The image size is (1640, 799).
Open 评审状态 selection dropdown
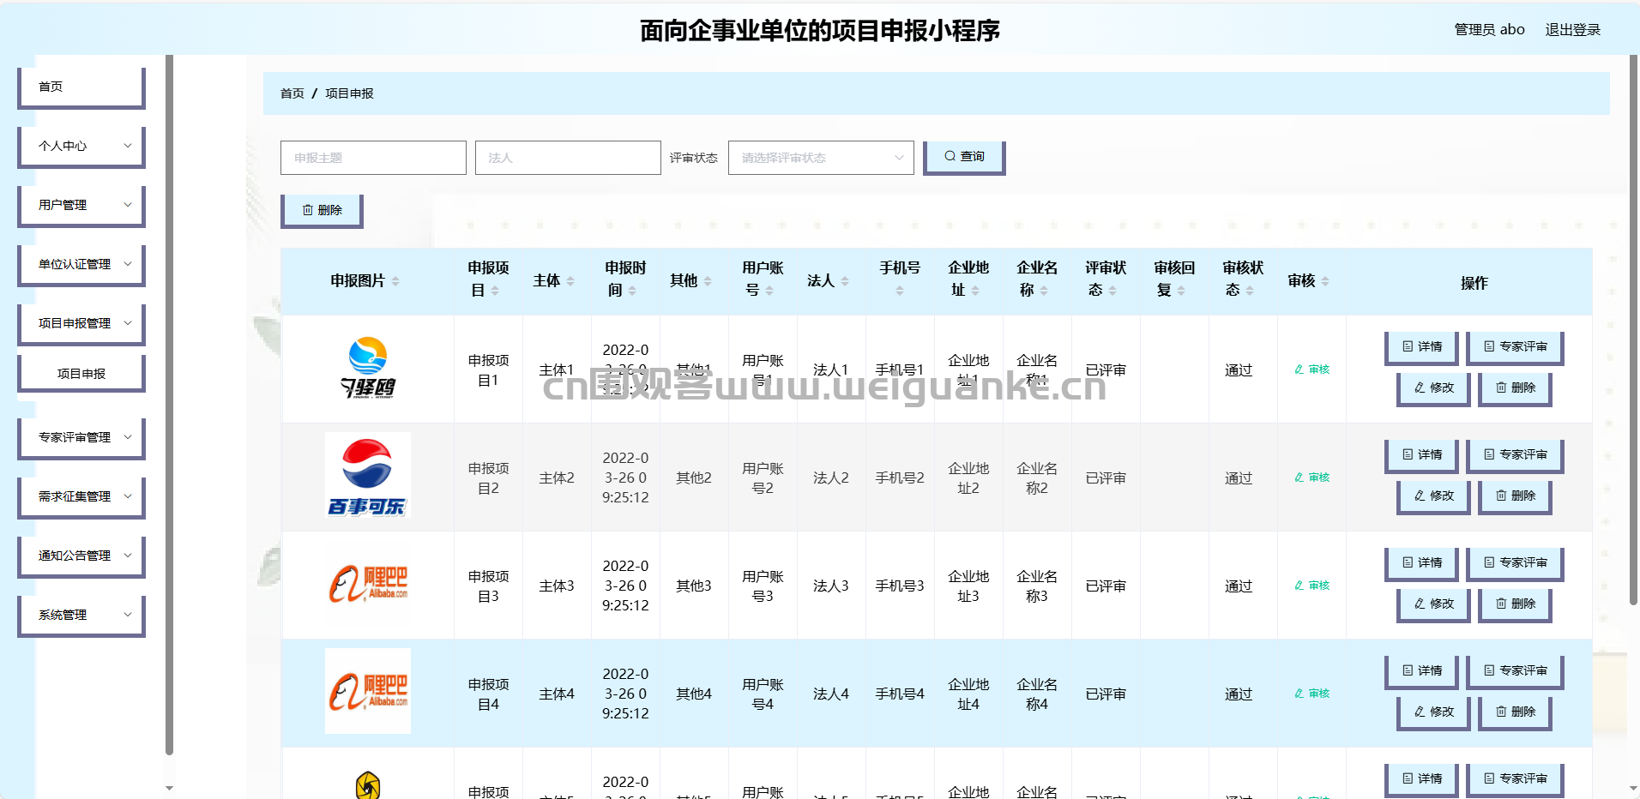tap(821, 158)
